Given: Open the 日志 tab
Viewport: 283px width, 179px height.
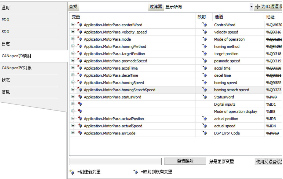Looking at the screenshot, I should 6,44.
